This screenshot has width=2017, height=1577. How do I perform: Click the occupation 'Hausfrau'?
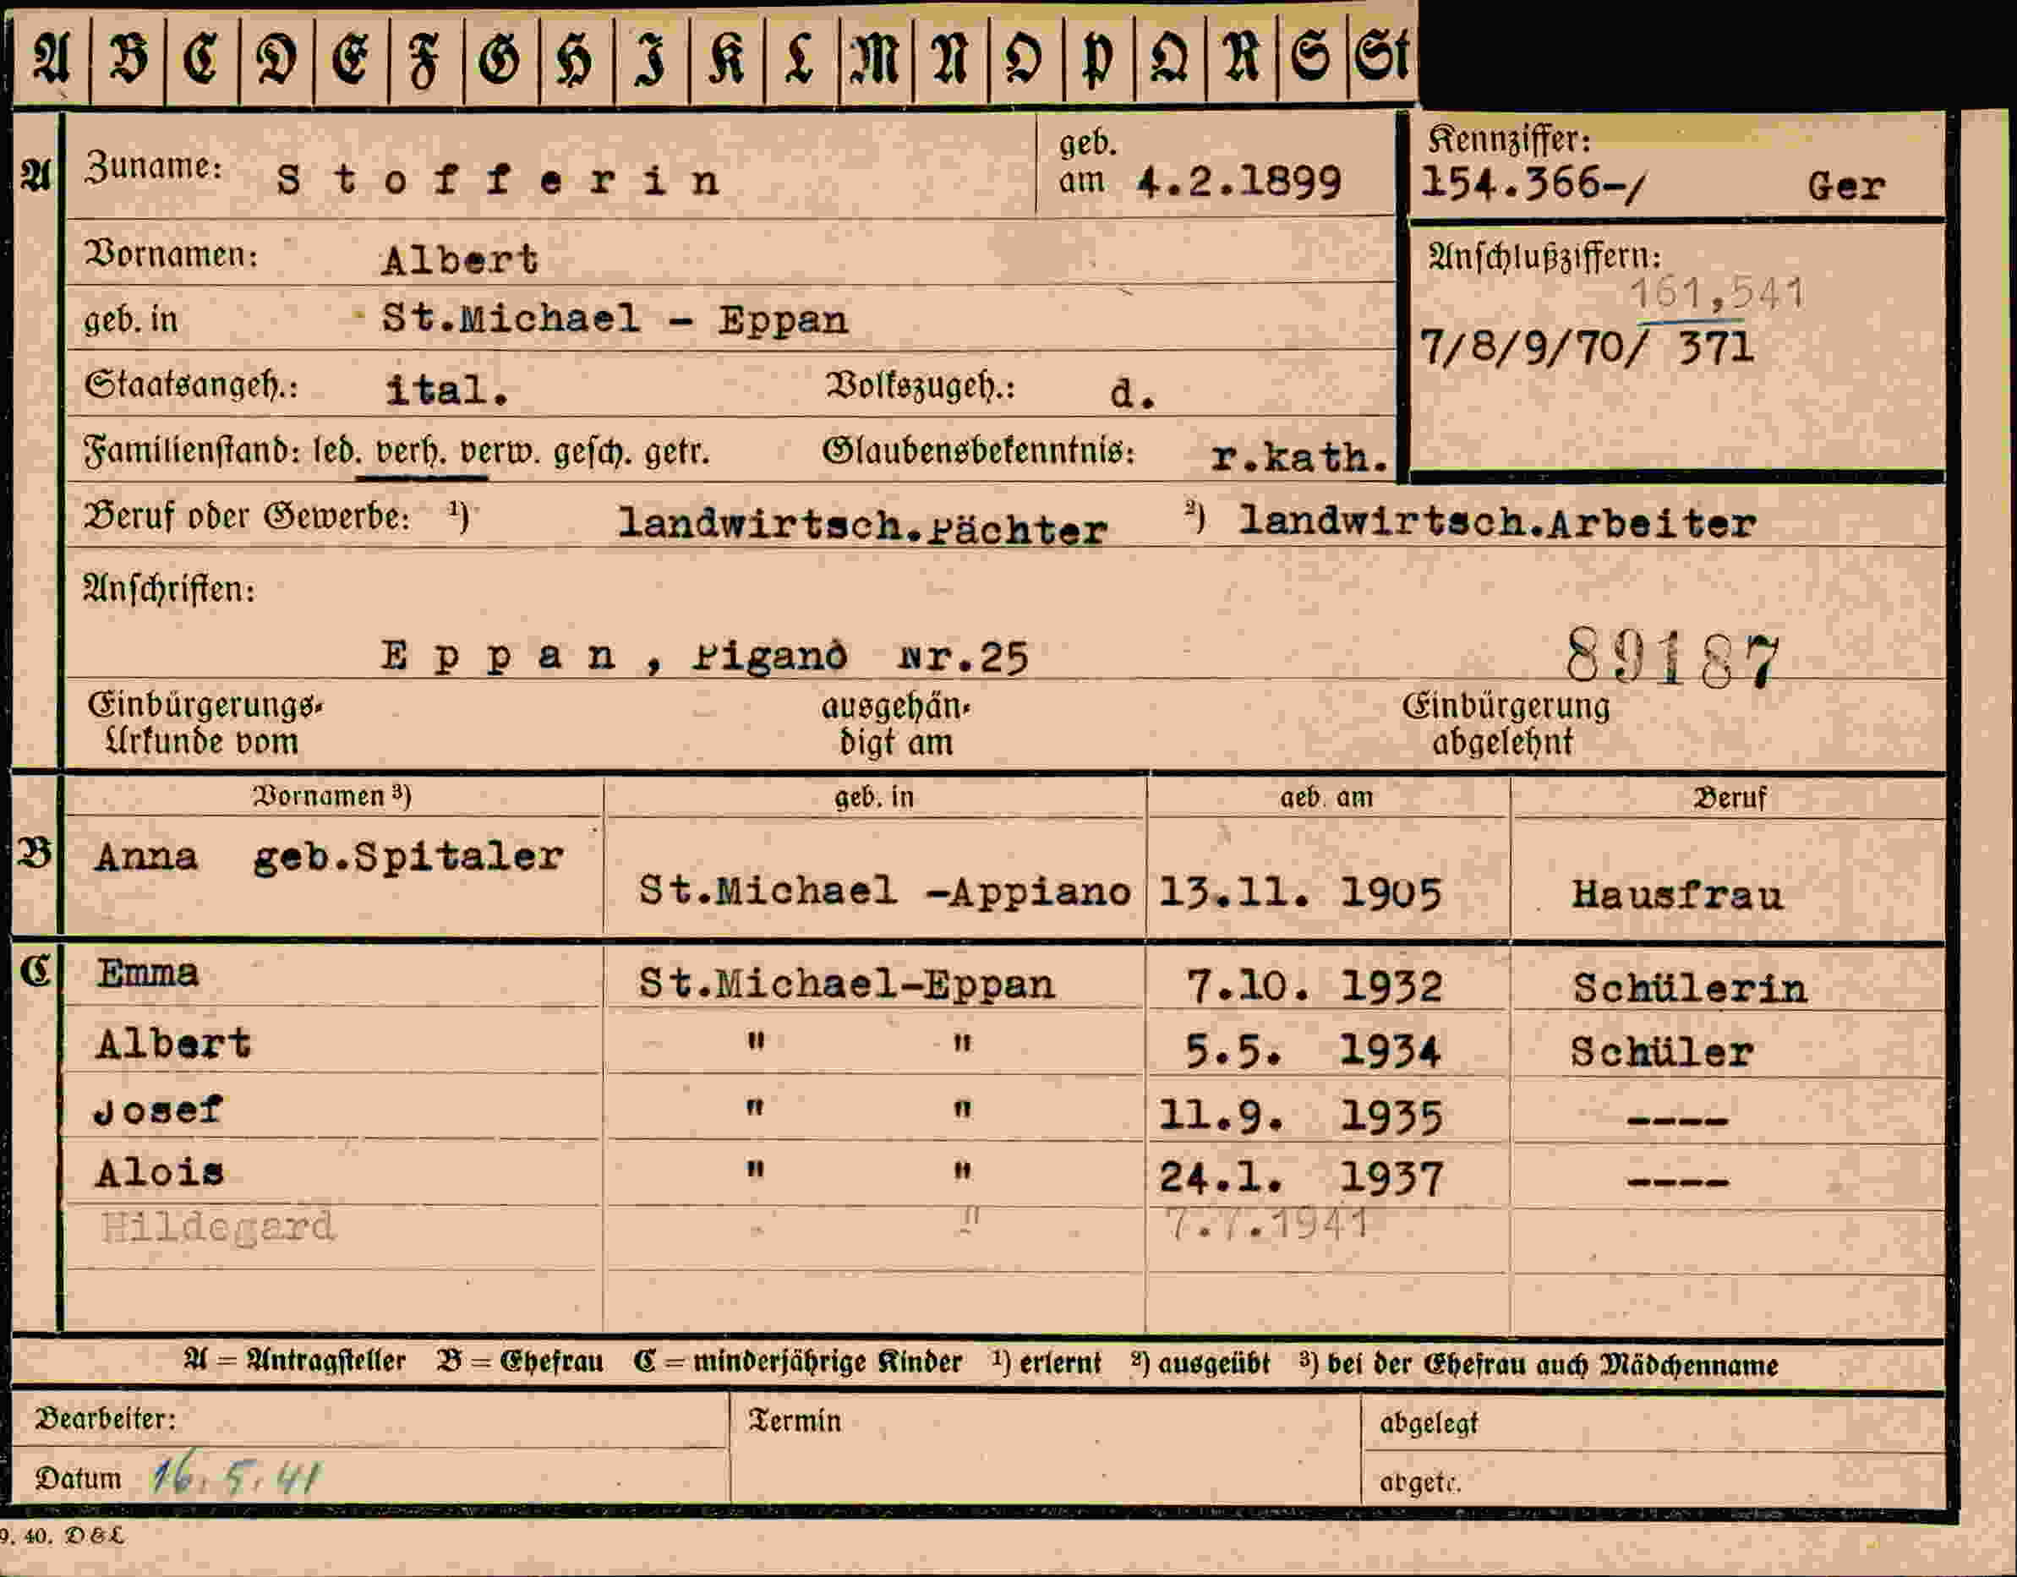[x=1677, y=895]
